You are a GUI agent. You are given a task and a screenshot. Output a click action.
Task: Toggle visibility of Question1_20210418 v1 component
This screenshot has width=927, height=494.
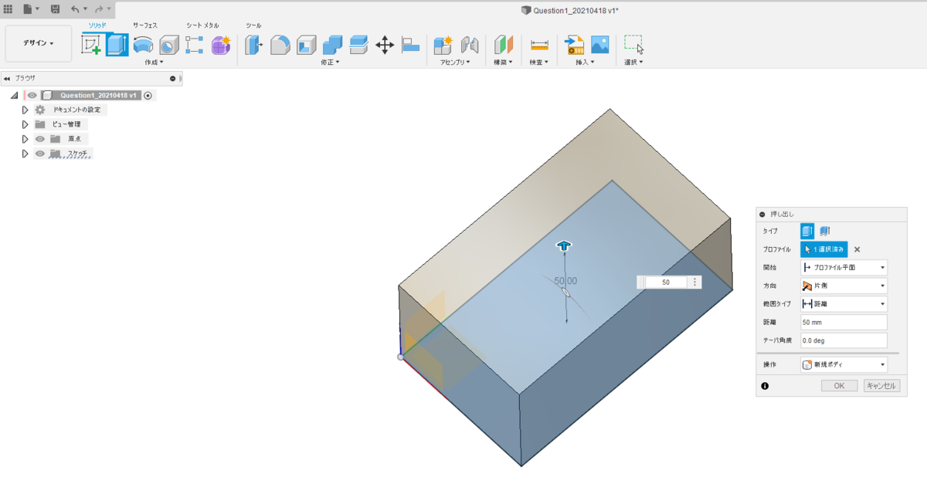point(32,96)
